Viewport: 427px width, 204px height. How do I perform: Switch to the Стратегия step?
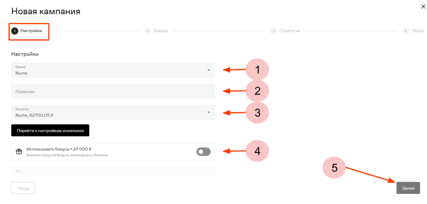pos(290,31)
